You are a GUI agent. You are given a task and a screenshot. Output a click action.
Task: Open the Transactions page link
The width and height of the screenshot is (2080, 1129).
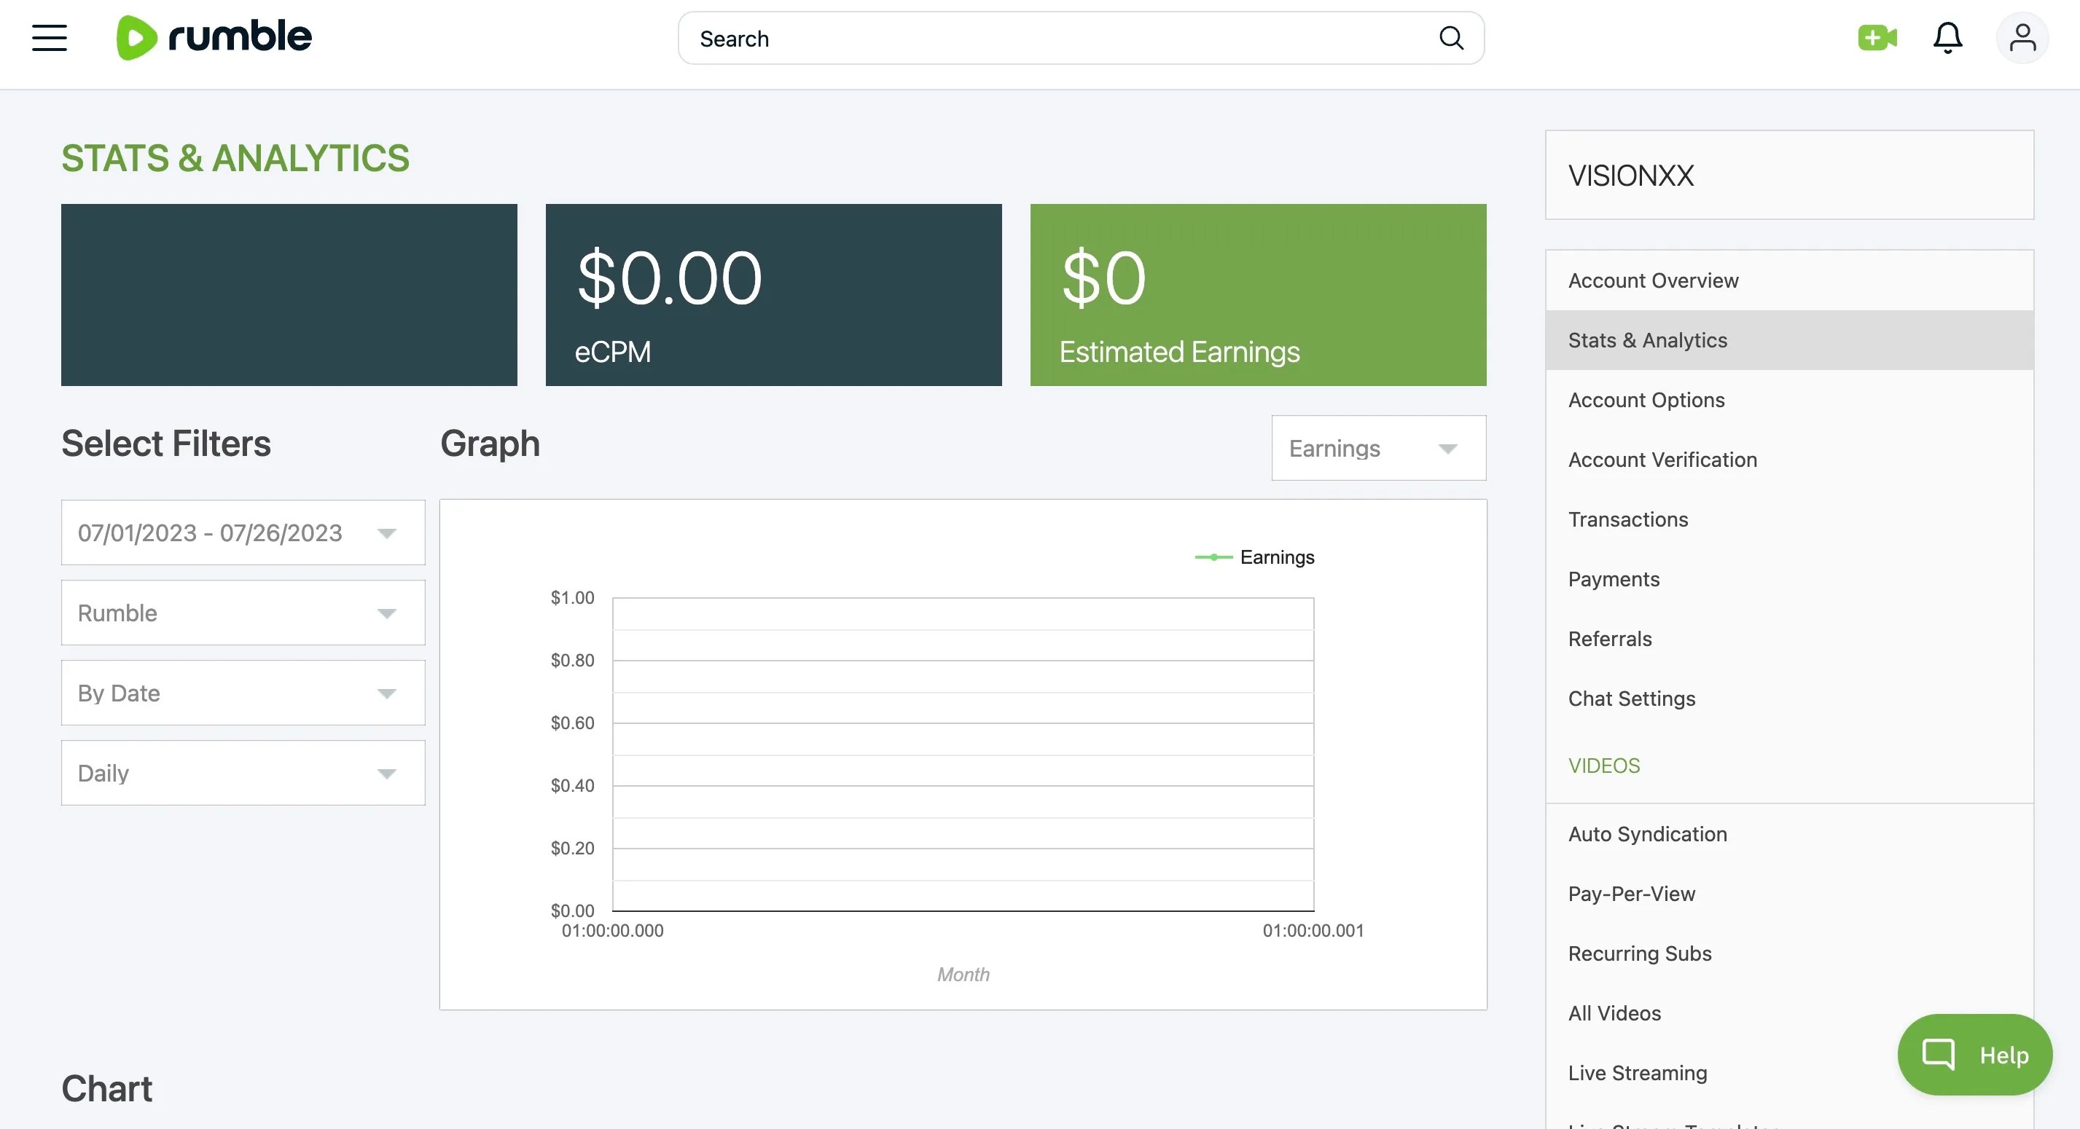coord(1628,520)
